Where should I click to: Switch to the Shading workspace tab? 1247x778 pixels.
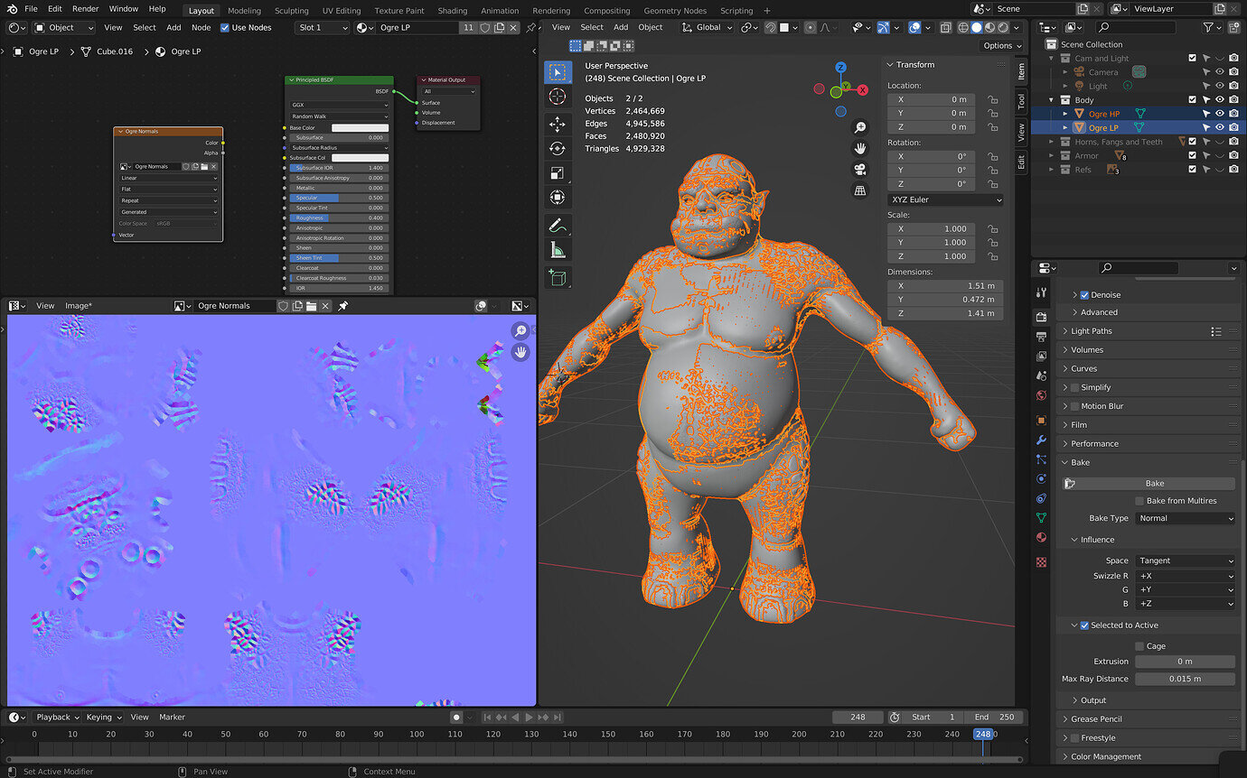452,10
